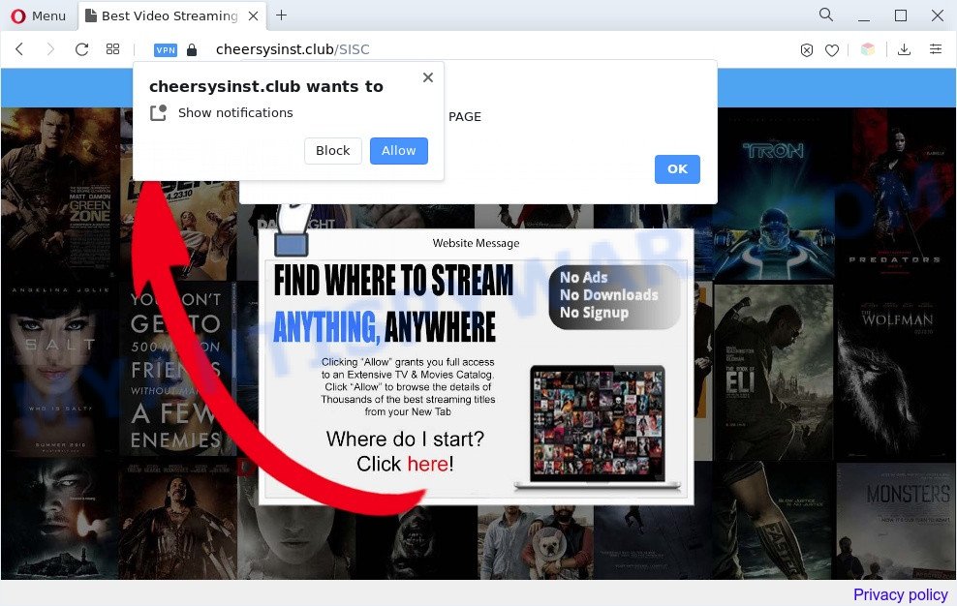This screenshot has height=606, width=957.
Task: Go forward to next page
Action: pos(50,48)
